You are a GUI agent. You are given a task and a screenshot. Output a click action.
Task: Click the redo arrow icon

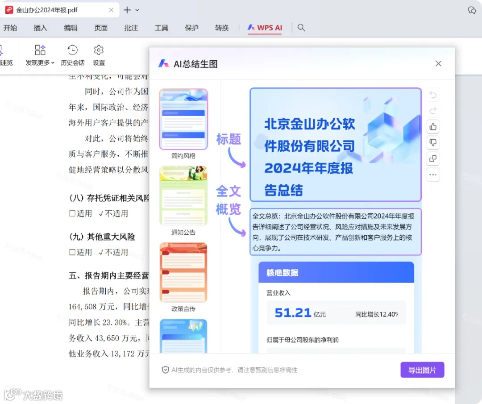point(433,111)
